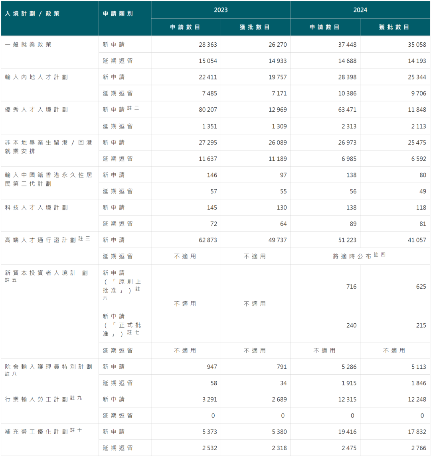The image size is (431, 457).
Task: Select the value 41 057
Action: 417,240
